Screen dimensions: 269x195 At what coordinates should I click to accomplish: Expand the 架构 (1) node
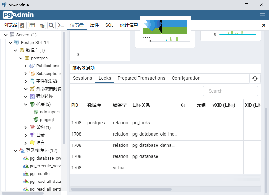pyautogui.click(x=26, y=128)
